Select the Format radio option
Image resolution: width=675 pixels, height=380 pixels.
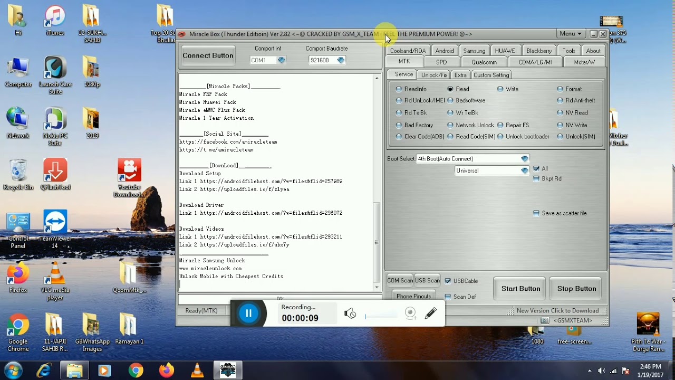570,89
